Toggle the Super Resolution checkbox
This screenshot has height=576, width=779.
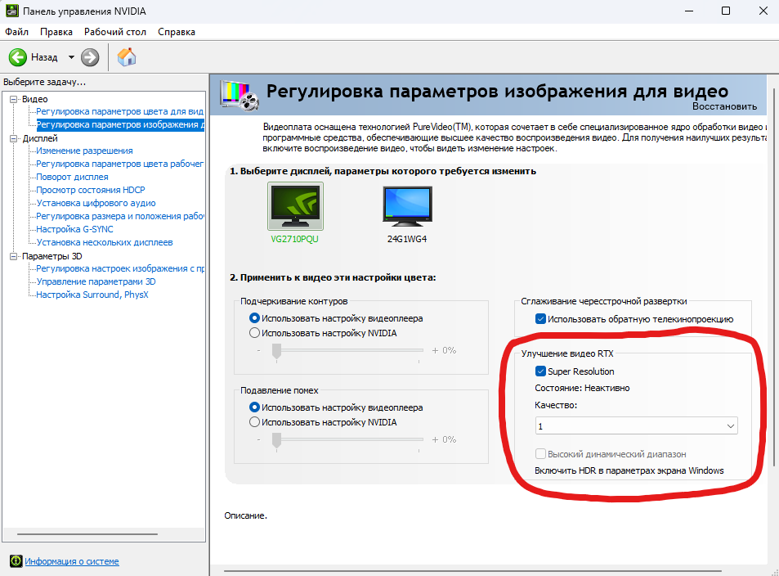click(540, 371)
